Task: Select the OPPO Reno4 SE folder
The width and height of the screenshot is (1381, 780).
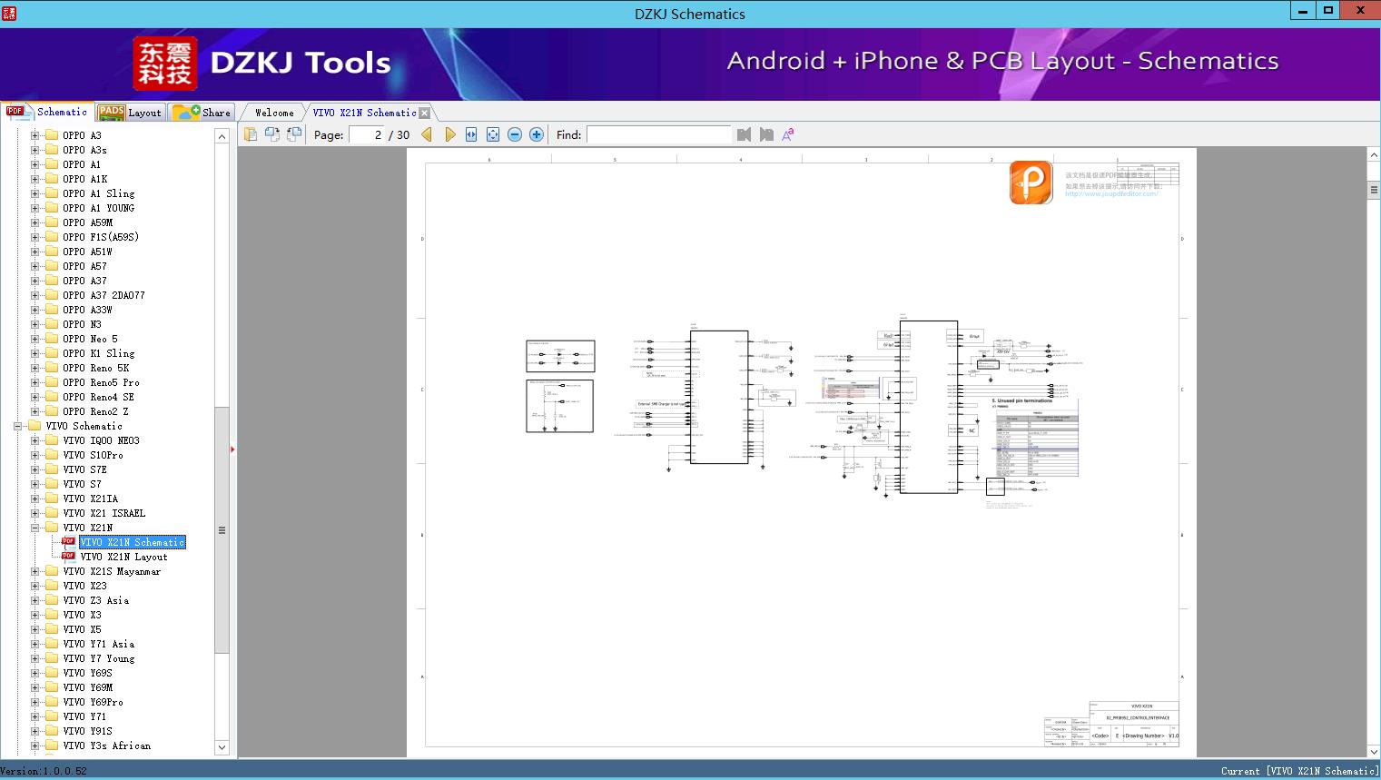Action: [98, 397]
